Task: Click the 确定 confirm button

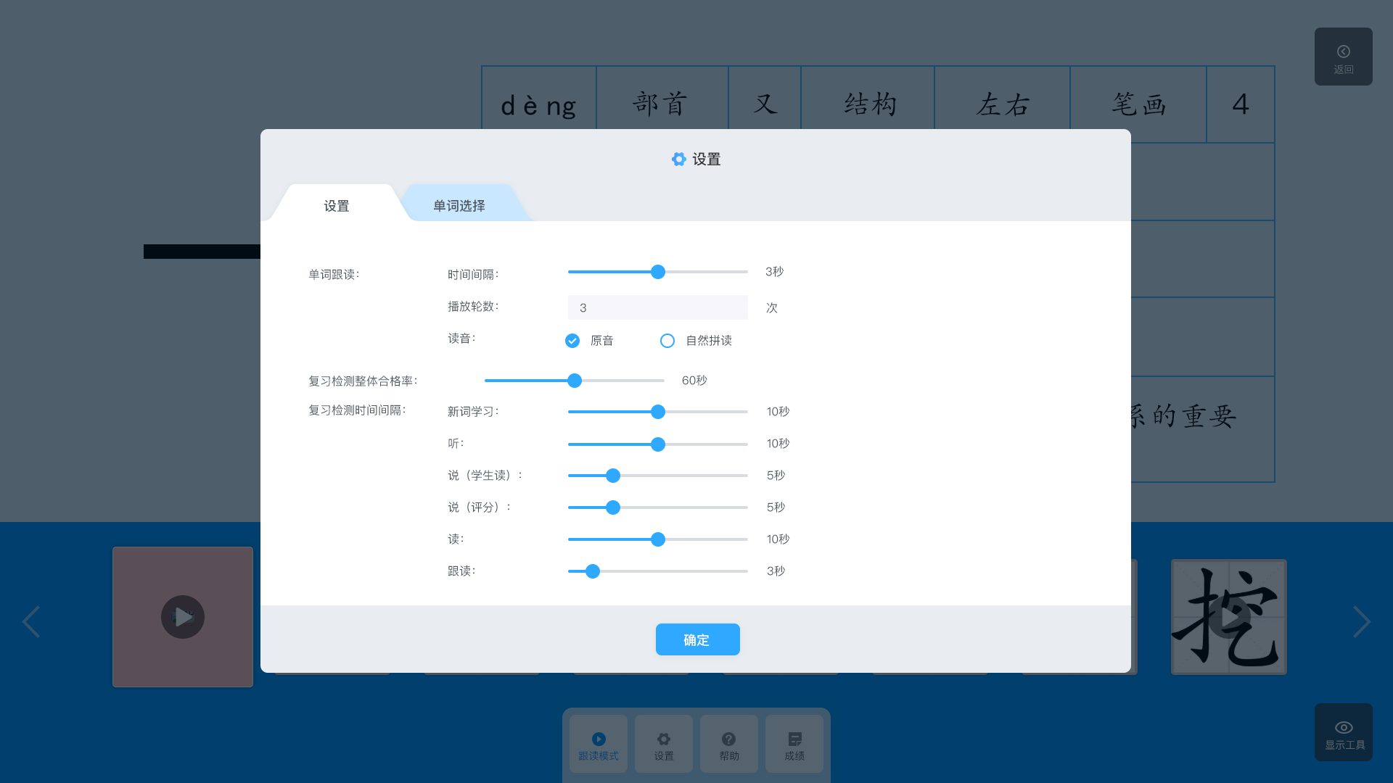Action: point(697,639)
